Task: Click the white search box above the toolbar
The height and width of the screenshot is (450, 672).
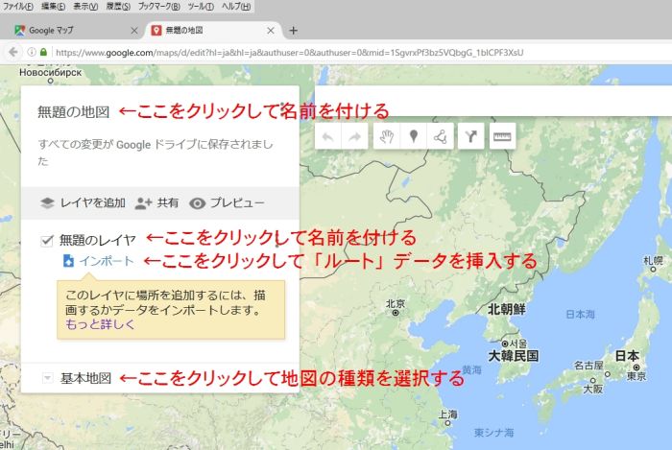Action: coord(492,100)
